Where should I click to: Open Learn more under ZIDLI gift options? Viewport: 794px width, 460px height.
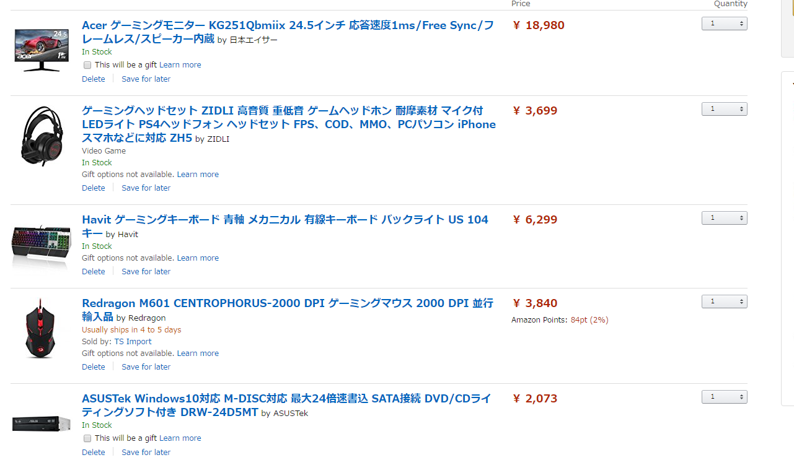tap(198, 175)
